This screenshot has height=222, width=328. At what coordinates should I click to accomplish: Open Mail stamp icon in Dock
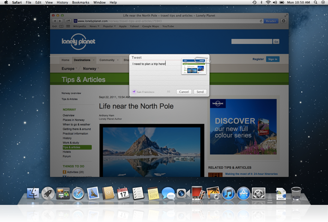click(x=93, y=193)
